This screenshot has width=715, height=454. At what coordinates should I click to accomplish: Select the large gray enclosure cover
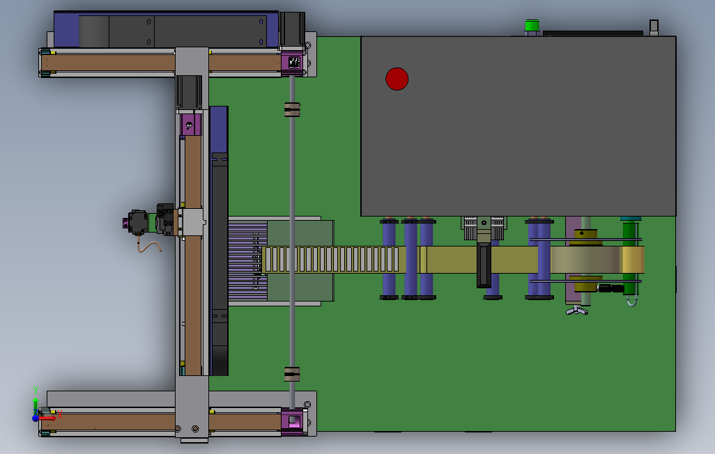pos(518,126)
